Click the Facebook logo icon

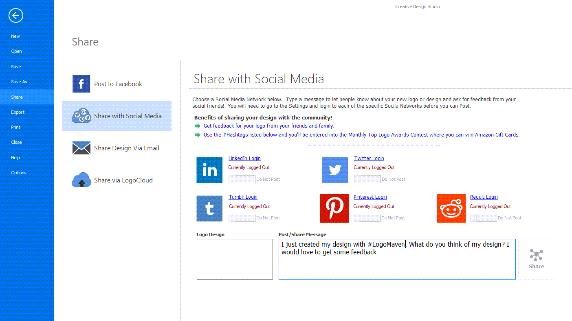81,84
